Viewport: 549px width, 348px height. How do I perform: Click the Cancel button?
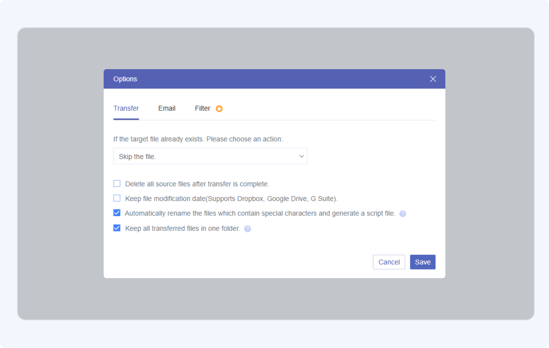[x=389, y=262]
